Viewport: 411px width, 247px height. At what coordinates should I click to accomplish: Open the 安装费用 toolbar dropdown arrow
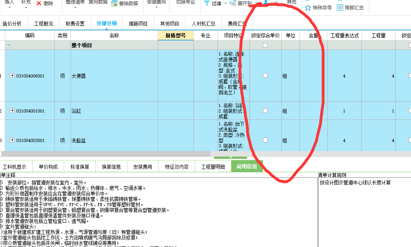click(x=156, y=7)
